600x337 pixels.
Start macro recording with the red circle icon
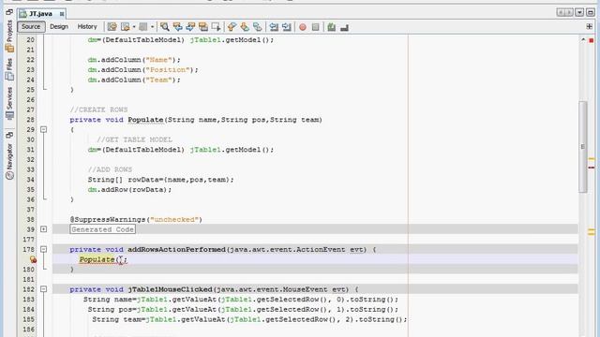pyautogui.click(x=303, y=27)
